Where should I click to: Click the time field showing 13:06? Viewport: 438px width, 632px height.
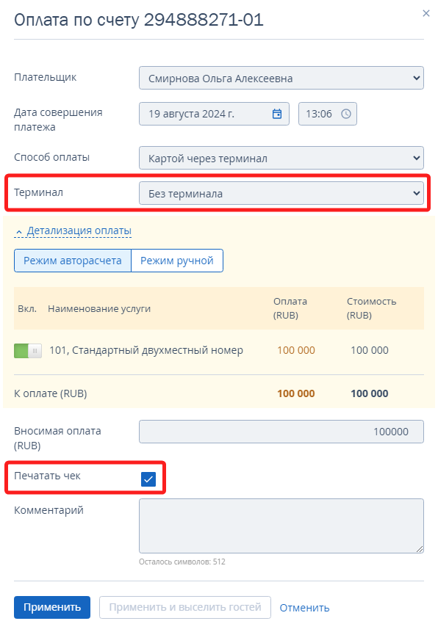click(x=327, y=114)
